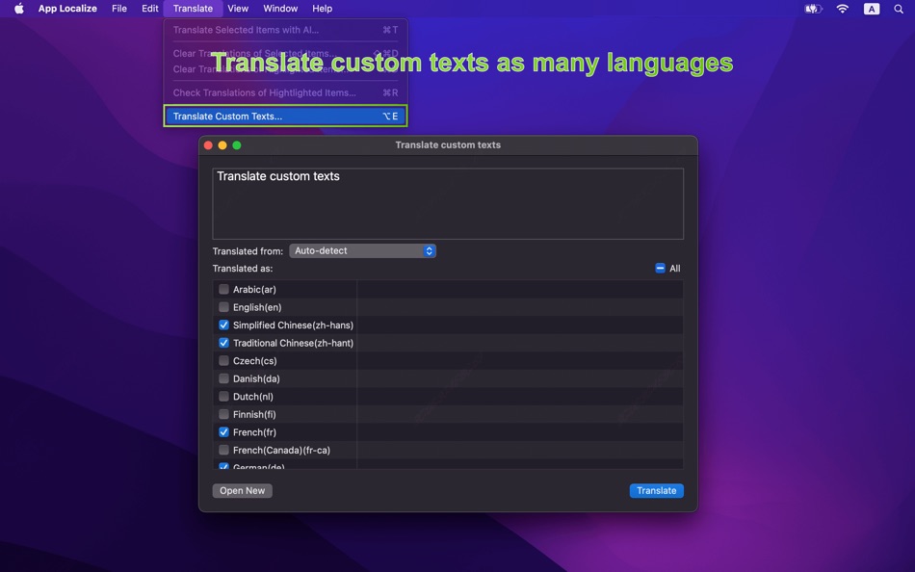Choose Translate Selected Items with AI
915x572 pixels.
click(x=285, y=30)
